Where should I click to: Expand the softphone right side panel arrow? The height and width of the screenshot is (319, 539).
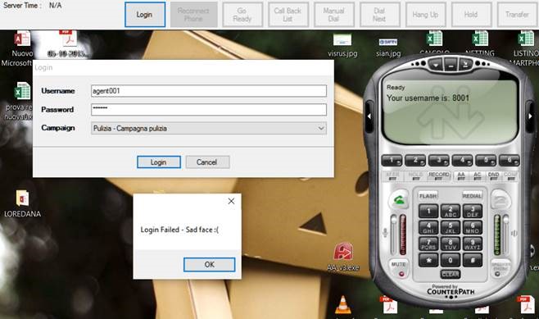pyautogui.click(x=531, y=116)
